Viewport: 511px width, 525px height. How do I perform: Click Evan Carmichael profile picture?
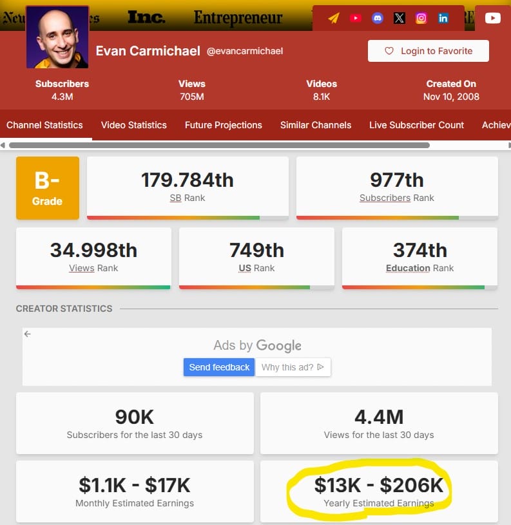pos(57,37)
